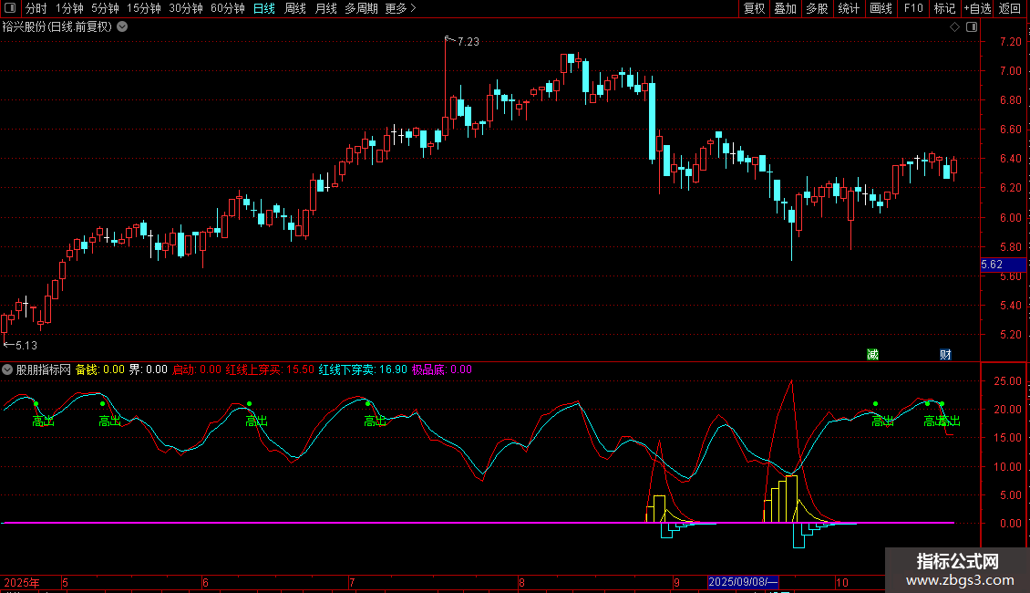Add stock with +自选 button
Viewport: 1030px width, 593px height.
[977, 8]
